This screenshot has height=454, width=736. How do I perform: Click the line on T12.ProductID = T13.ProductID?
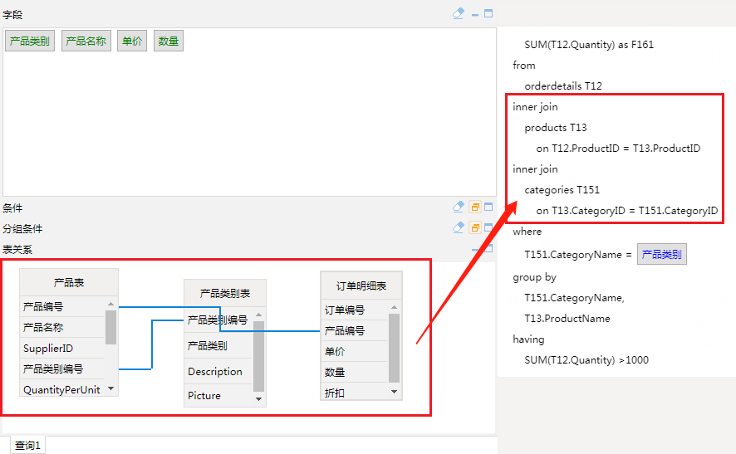pos(618,149)
